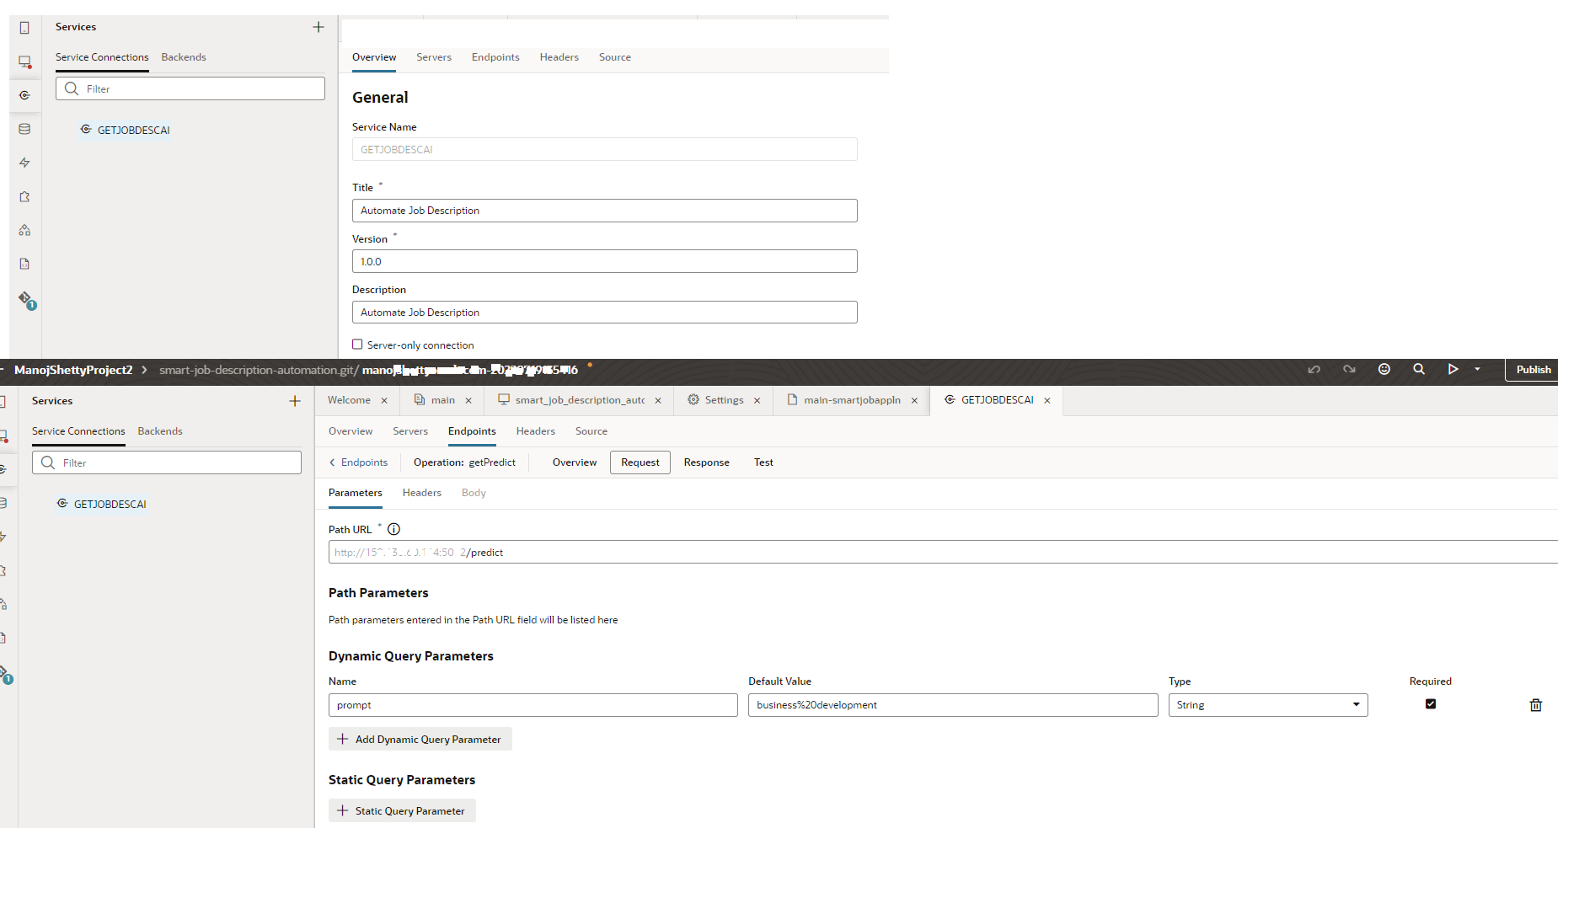Show Path URL info icon
Screen dimensions: 1579x898
(x=393, y=530)
